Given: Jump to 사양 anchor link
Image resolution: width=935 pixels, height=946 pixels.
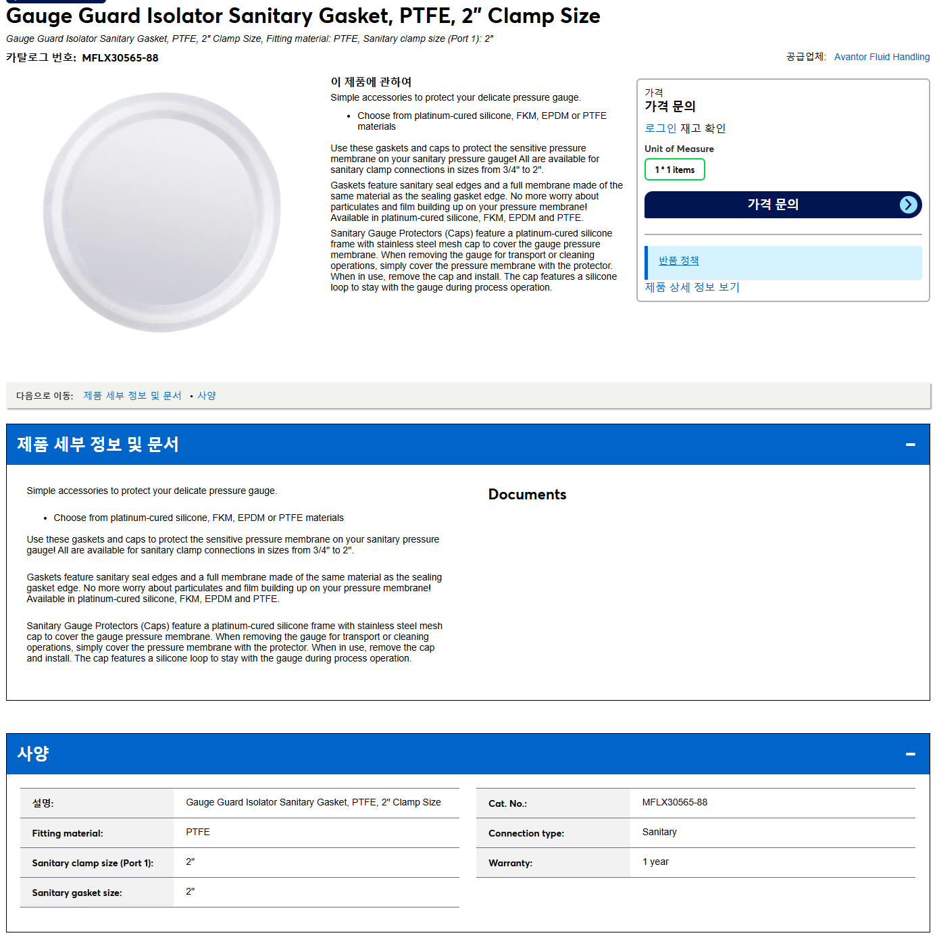Looking at the screenshot, I should tap(207, 396).
